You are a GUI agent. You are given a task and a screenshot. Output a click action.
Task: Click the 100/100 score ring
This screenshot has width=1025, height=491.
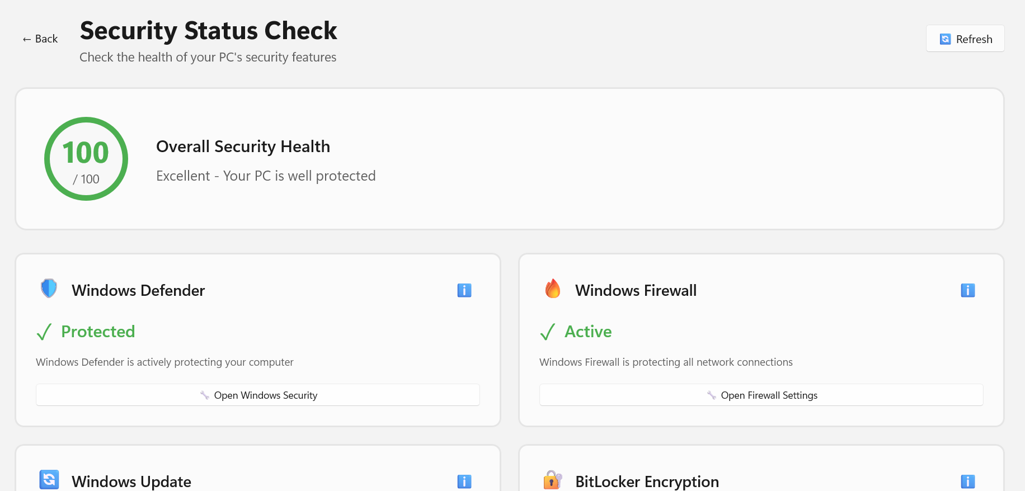[x=86, y=158]
